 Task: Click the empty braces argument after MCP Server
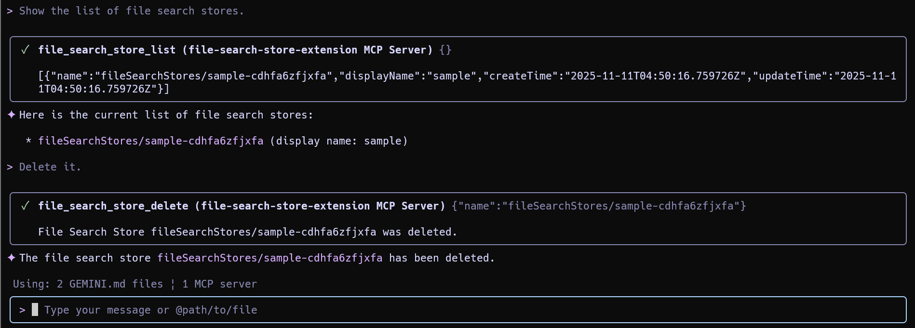click(x=445, y=50)
